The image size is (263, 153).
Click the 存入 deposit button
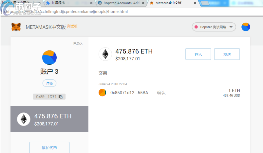coord(198,54)
